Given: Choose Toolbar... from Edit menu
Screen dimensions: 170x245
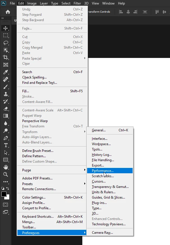Looking at the screenshot, I should click(52, 227).
